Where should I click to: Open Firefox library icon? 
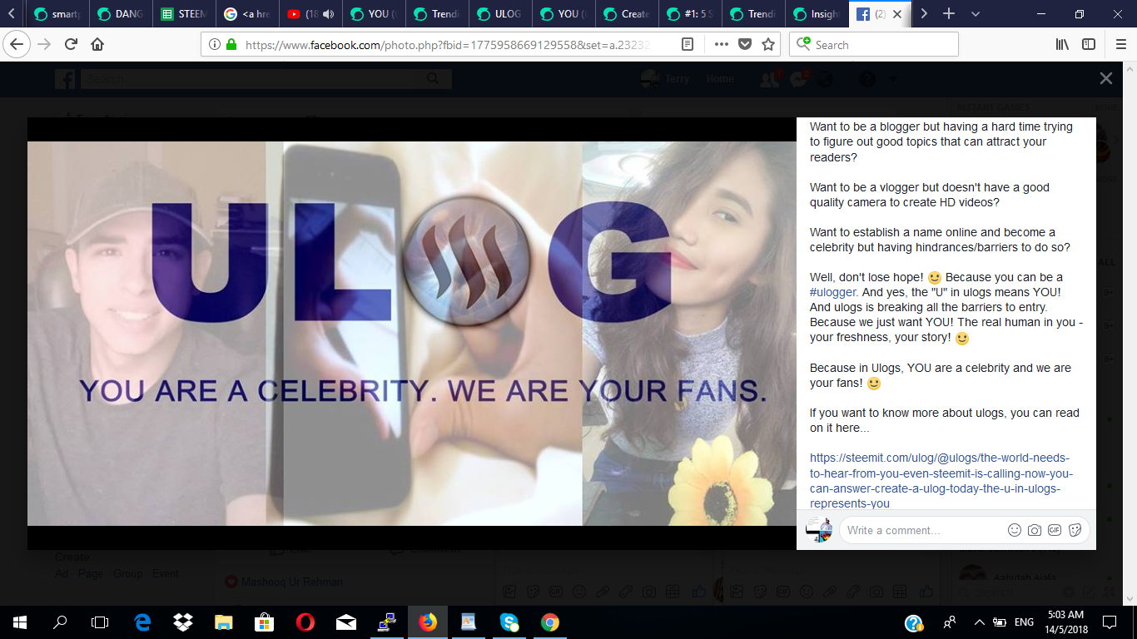(1062, 44)
